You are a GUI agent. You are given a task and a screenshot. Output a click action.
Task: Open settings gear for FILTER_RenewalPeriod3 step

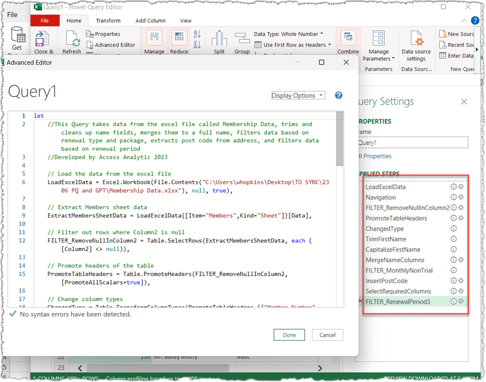point(461,301)
